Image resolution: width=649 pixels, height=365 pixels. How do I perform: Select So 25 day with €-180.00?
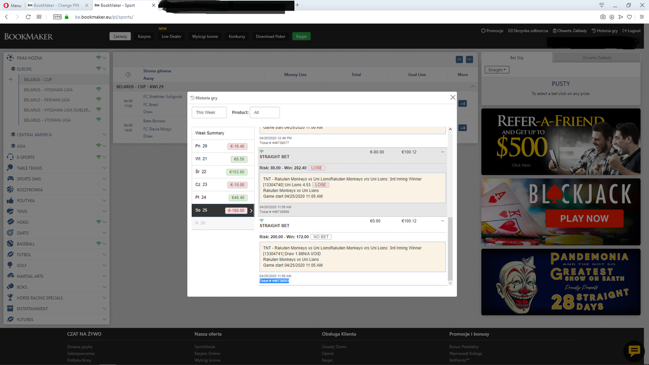223,210
